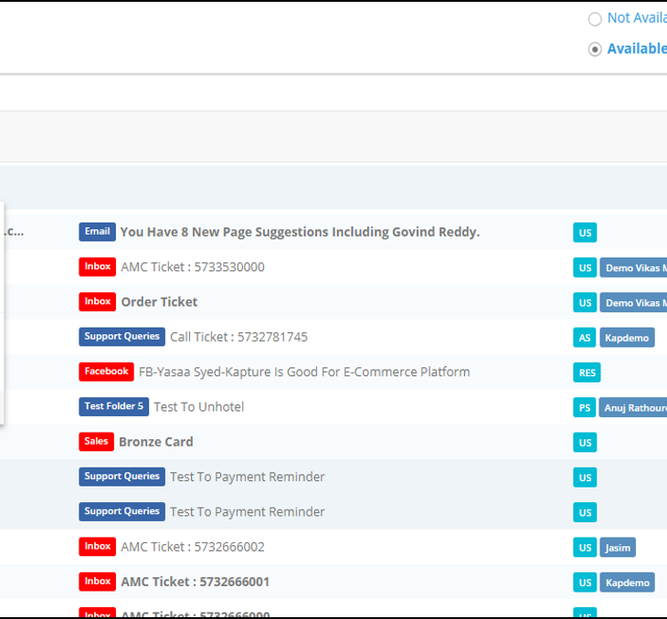Open the Test To Unhotel ticket
667x619 pixels.
click(198, 407)
